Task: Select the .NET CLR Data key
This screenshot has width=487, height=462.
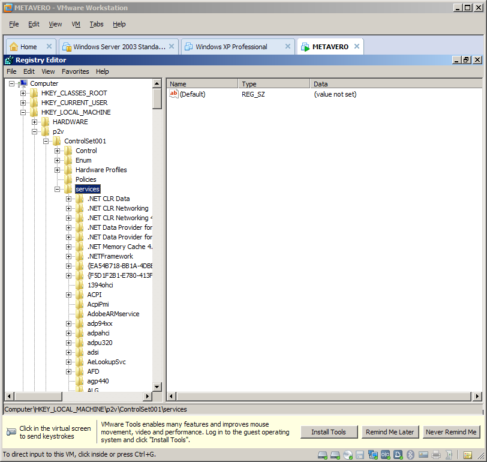Action: 109,199
